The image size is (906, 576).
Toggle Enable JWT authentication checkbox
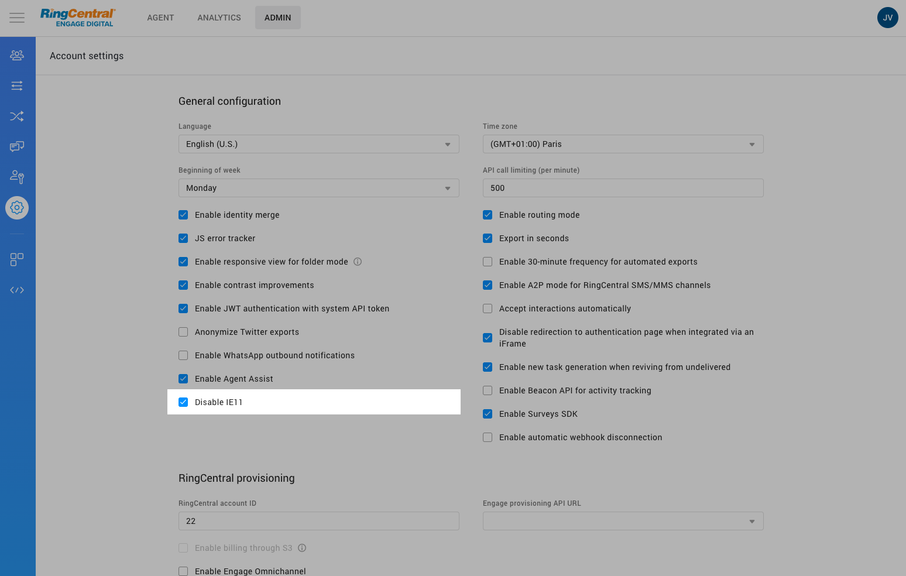[x=183, y=308]
